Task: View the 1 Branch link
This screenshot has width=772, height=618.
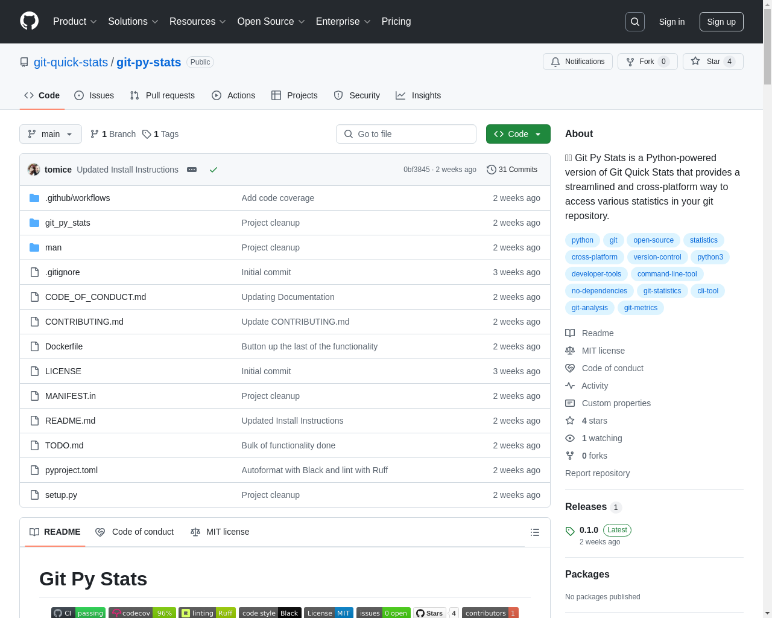Action: pos(113,134)
